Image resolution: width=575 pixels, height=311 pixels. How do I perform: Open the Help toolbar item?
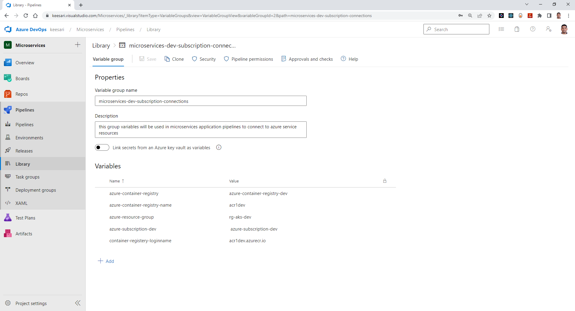pyautogui.click(x=349, y=59)
